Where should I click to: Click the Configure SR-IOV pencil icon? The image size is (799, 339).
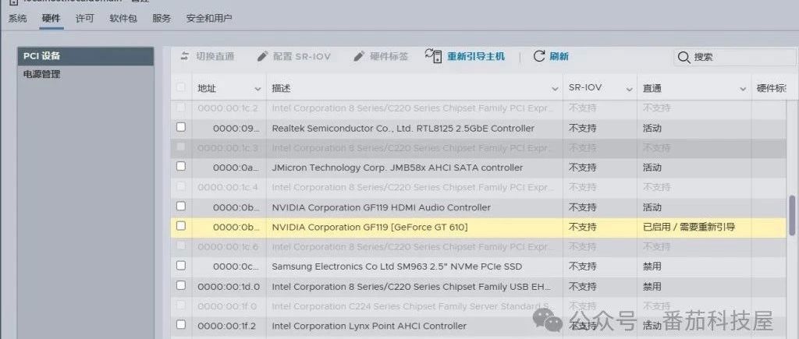263,57
